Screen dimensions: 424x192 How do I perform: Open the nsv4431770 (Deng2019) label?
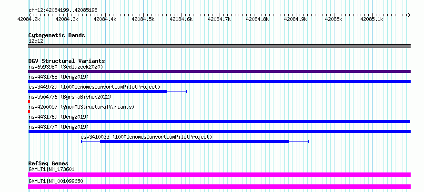pyautogui.click(x=59, y=127)
